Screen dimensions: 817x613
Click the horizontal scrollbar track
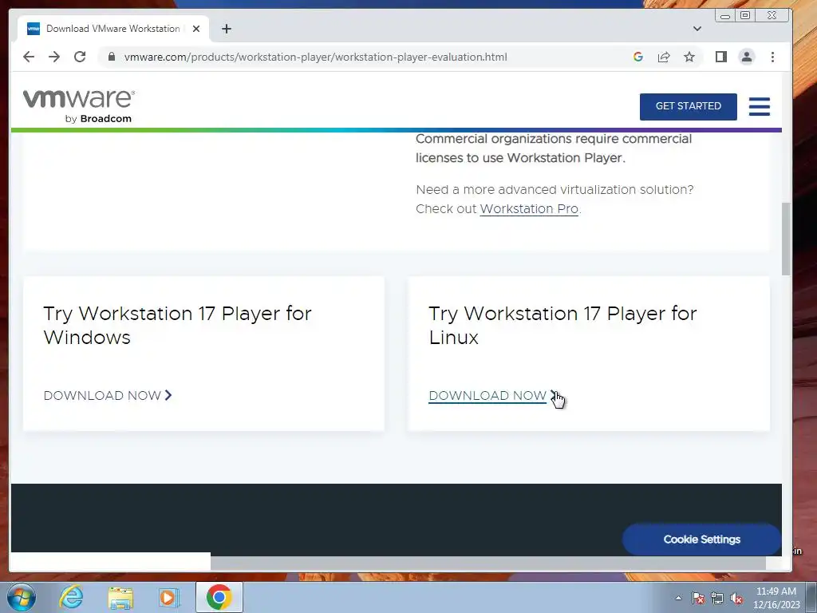[487, 563]
